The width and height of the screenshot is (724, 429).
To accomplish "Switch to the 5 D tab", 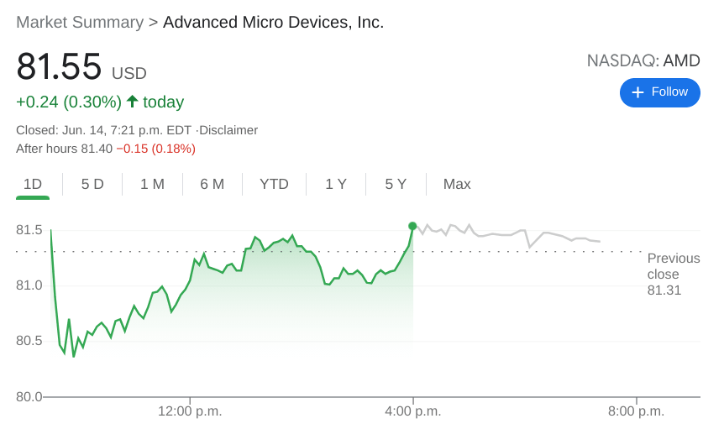I will tap(92, 184).
